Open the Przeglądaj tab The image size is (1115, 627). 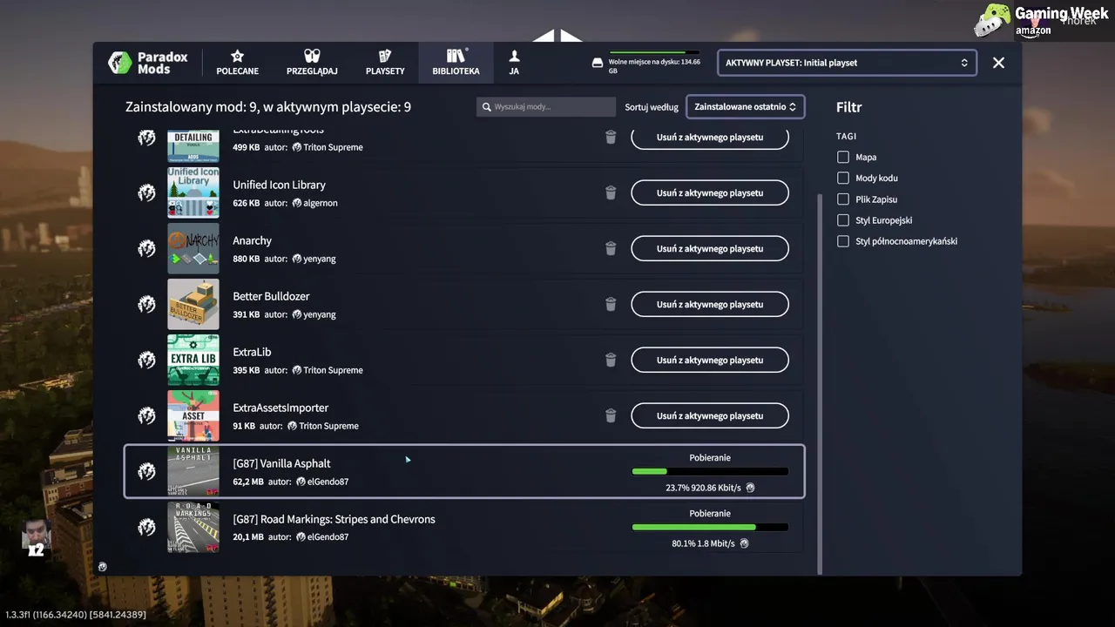point(312,63)
